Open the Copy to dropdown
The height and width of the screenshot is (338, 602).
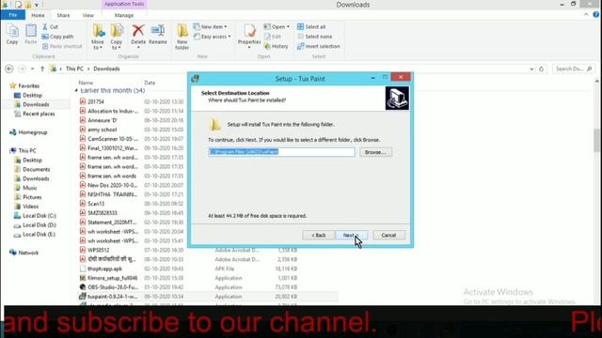pyautogui.click(x=117, y=37)
